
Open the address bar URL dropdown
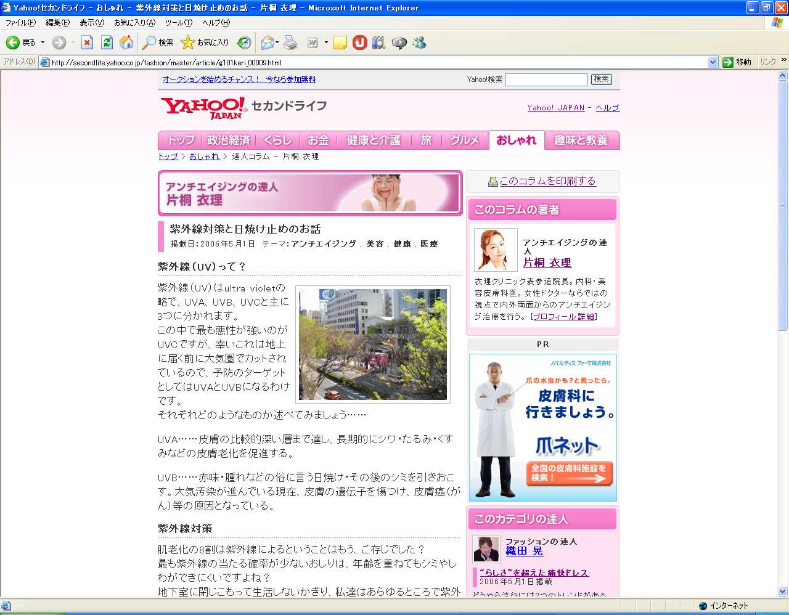point(713,62)
